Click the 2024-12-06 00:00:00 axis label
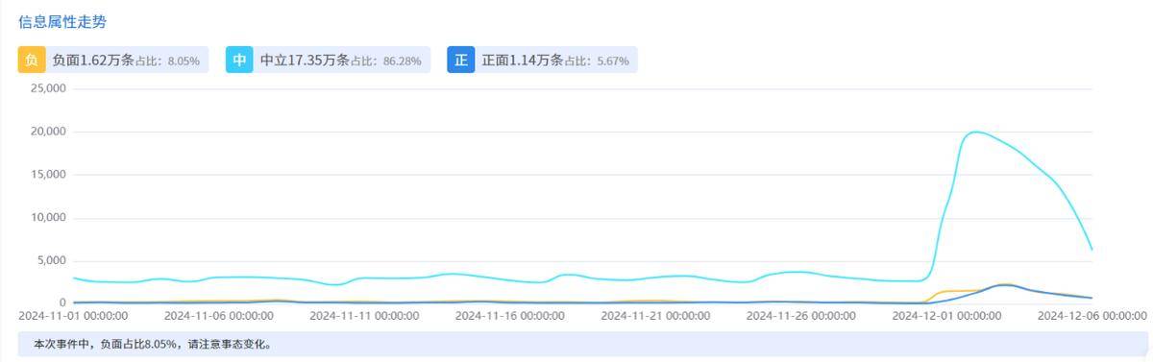Viewport: 1153px width, 362px height. click(x=1092, y=314)
